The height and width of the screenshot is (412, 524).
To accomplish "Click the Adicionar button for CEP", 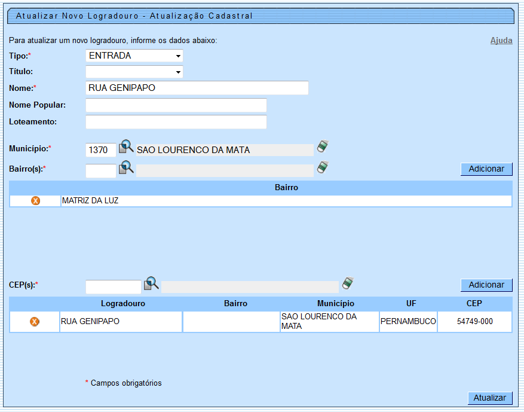I will 486,285.
